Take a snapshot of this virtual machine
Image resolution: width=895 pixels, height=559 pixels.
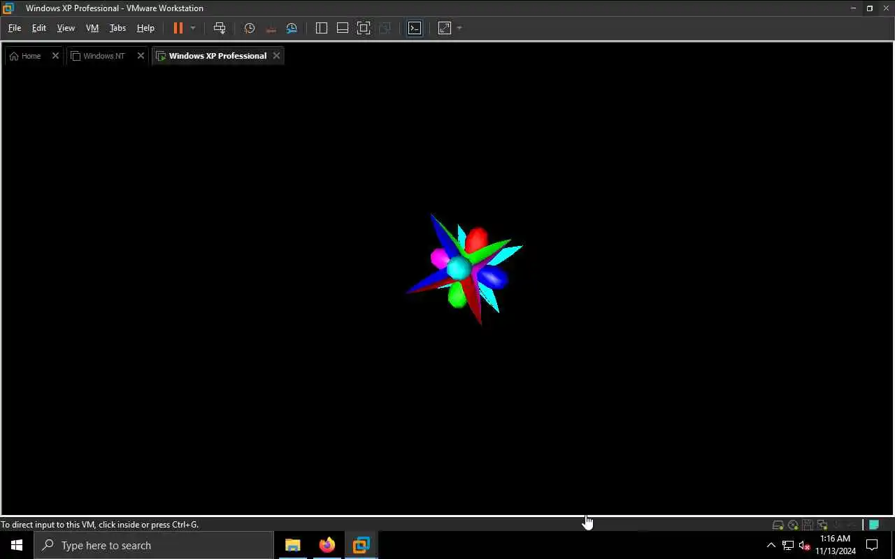click(x=250, y=28)
